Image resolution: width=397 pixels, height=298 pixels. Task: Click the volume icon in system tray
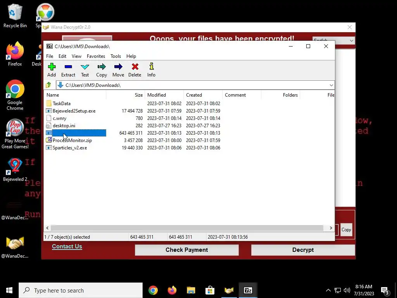[347, 290]
